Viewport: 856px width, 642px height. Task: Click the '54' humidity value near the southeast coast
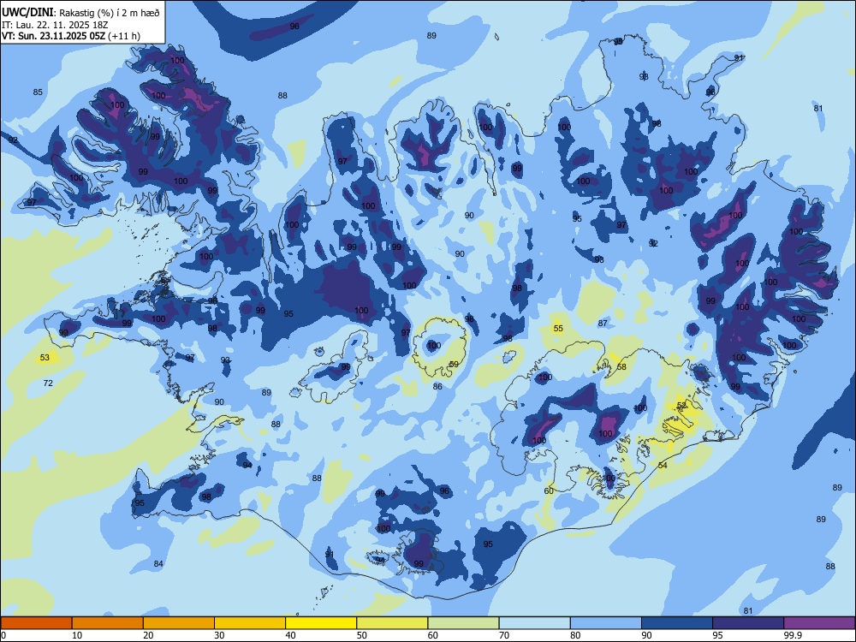tap(663, 465)
